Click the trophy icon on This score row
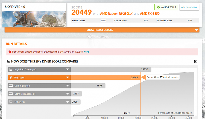 [11, 78]
